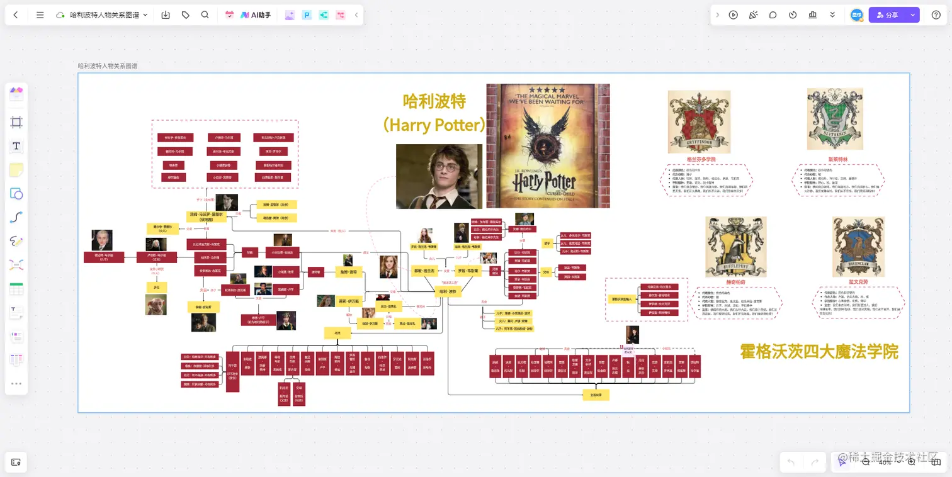Click the 赫奇帕奇 label
Image resolution: width=952 pixels, height=477 pixels.
click(735, 283)
